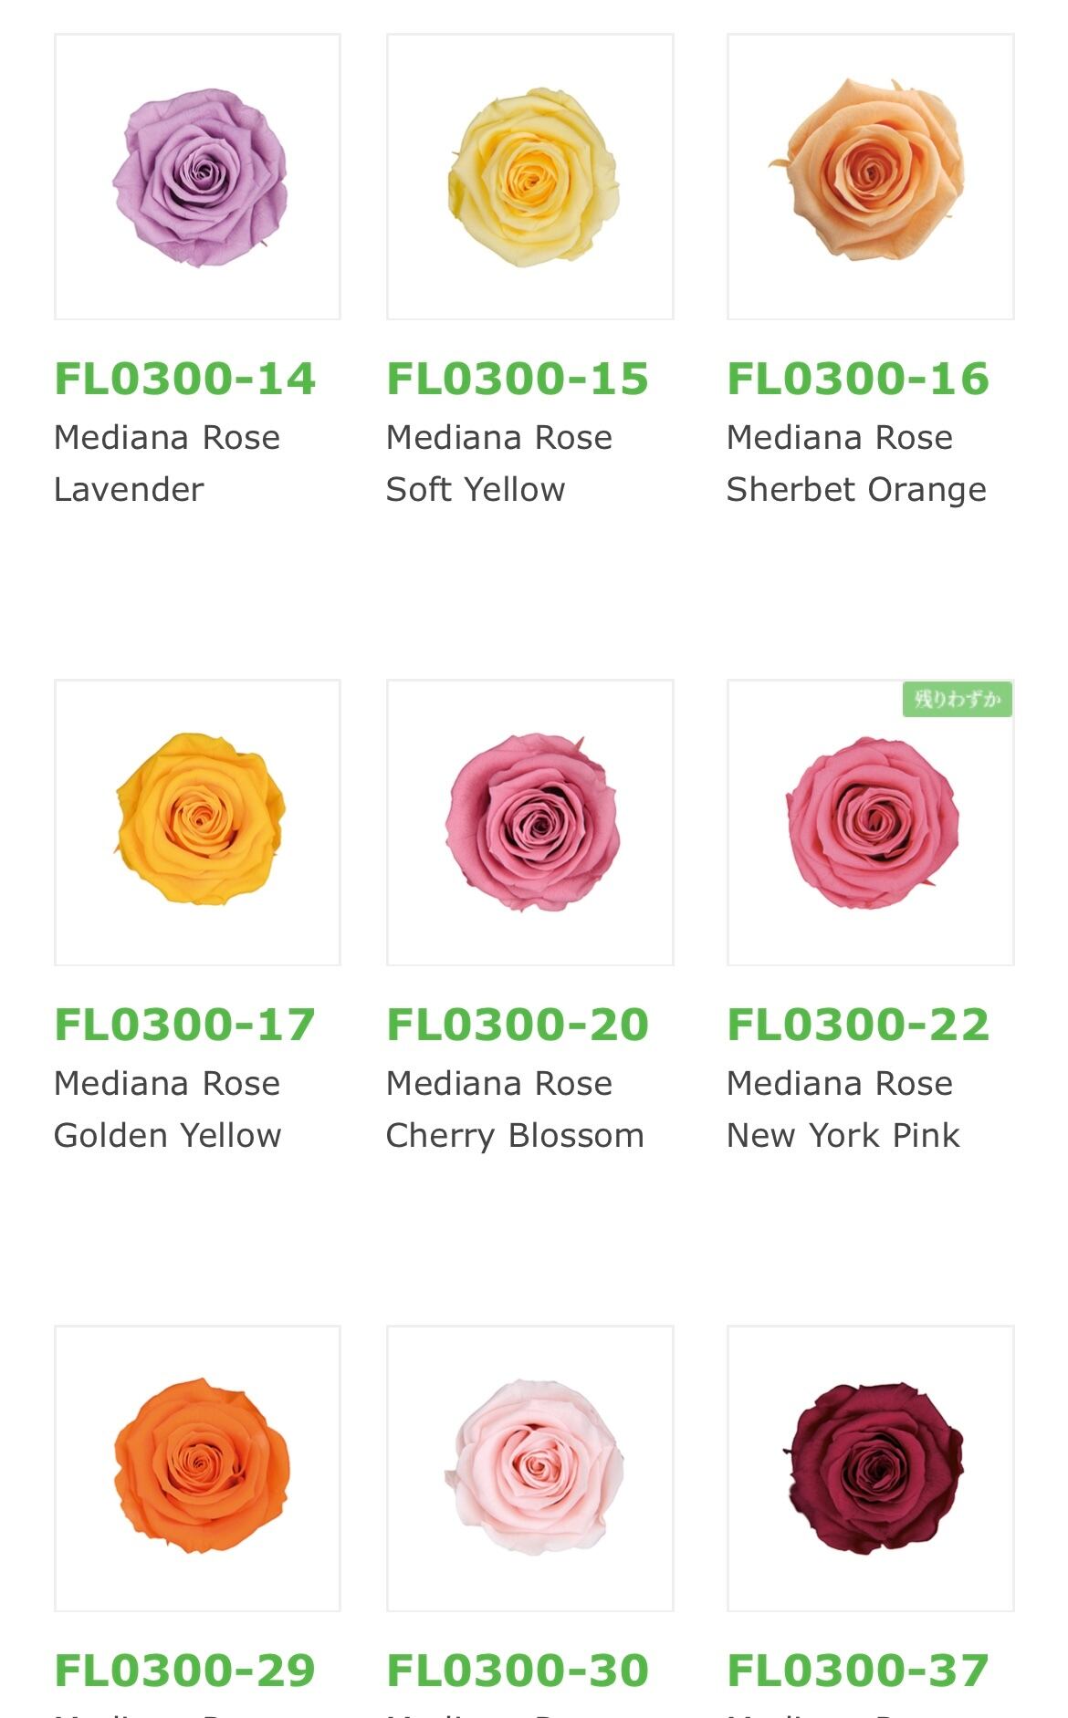Open the Golden Yellow rose image
Screen dimensions: 1068x1718
coord(197,822)
